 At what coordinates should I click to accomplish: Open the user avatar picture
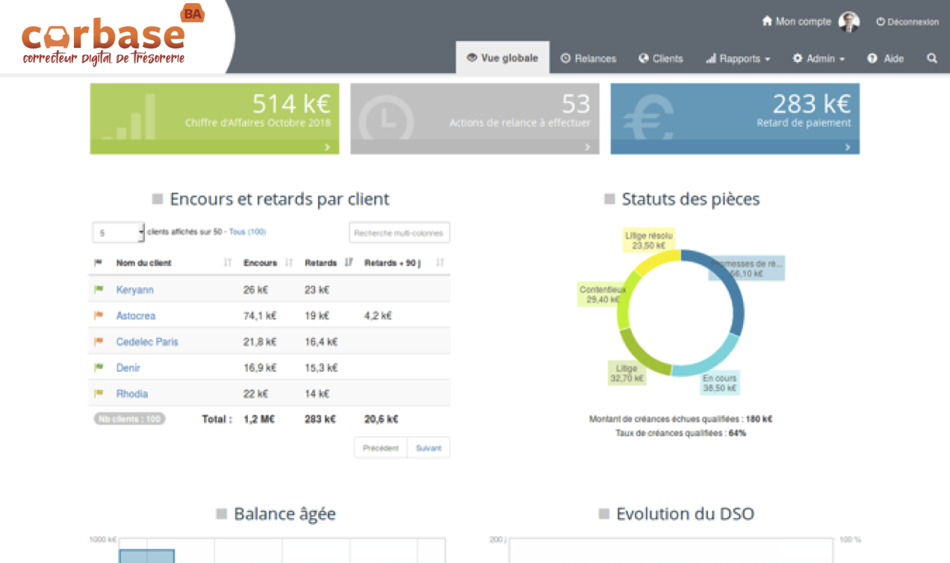tap(849, 22)
